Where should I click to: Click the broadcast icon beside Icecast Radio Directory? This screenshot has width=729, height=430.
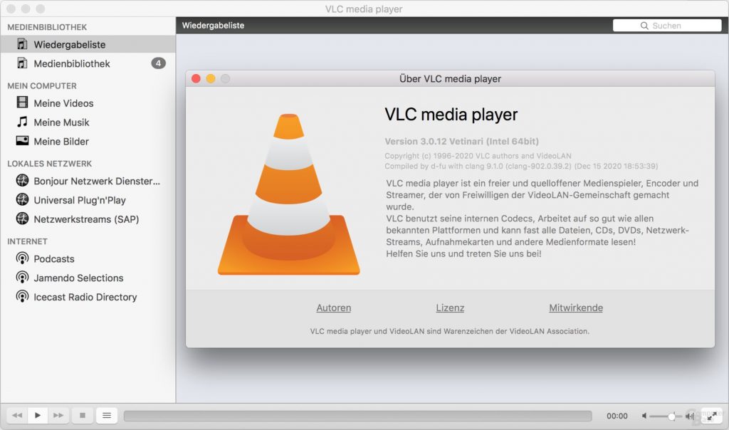point(22,297)
